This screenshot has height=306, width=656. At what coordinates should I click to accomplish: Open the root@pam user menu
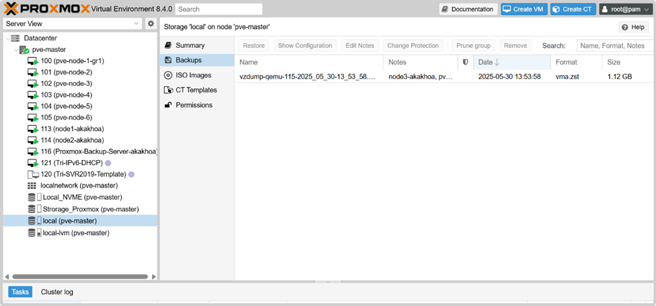(x=625, y=9)
